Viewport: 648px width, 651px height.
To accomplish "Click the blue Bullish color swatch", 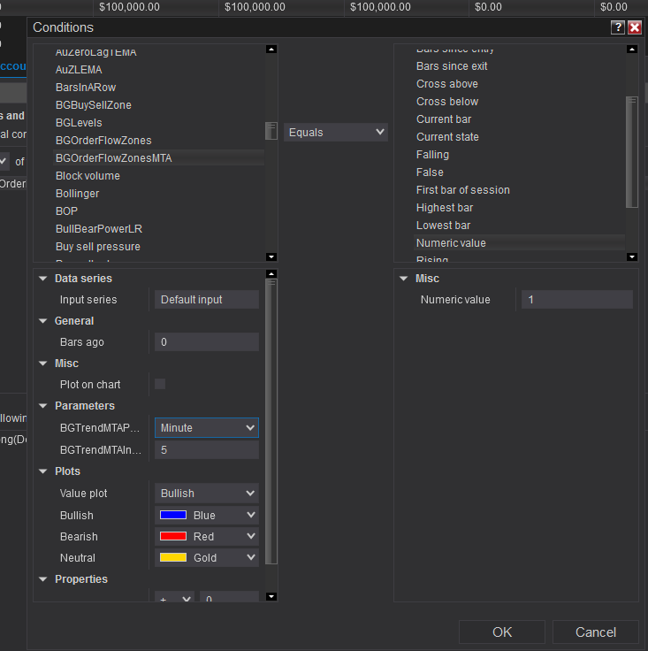I will tap(173, 516).
